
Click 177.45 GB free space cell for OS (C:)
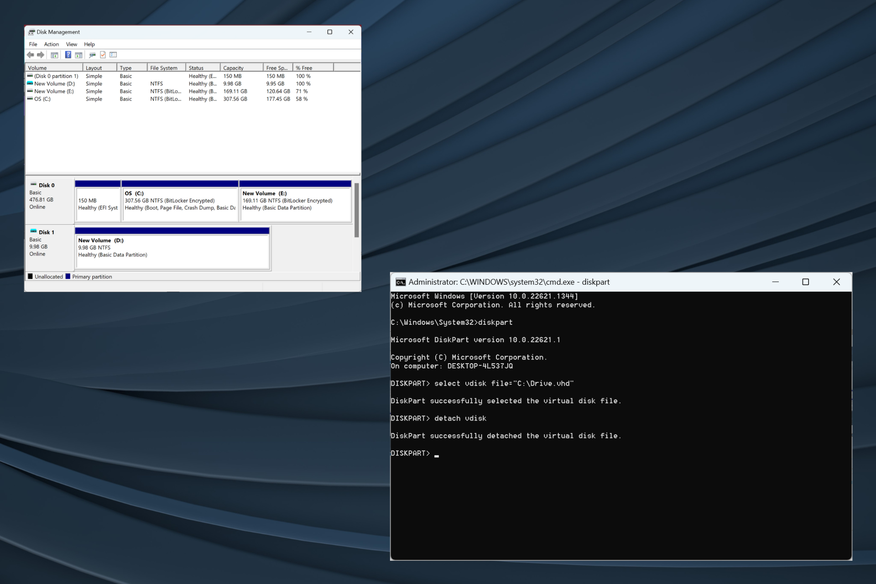[278, 99]
